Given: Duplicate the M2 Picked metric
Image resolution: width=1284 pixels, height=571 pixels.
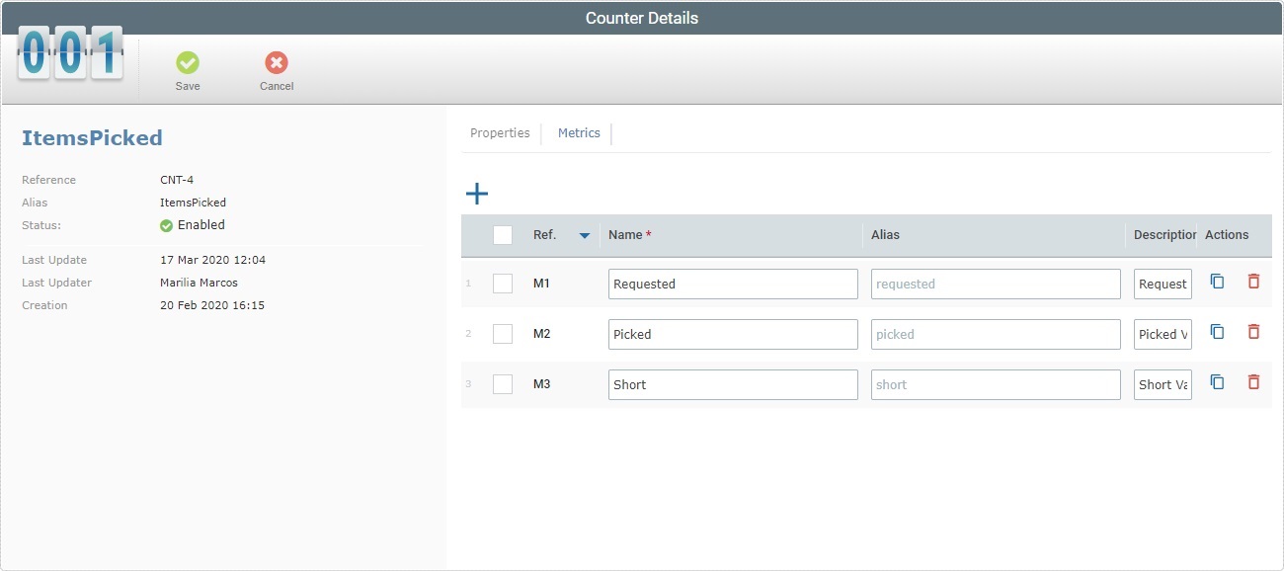Looking at the screenshot, I should pos(1217,332).
